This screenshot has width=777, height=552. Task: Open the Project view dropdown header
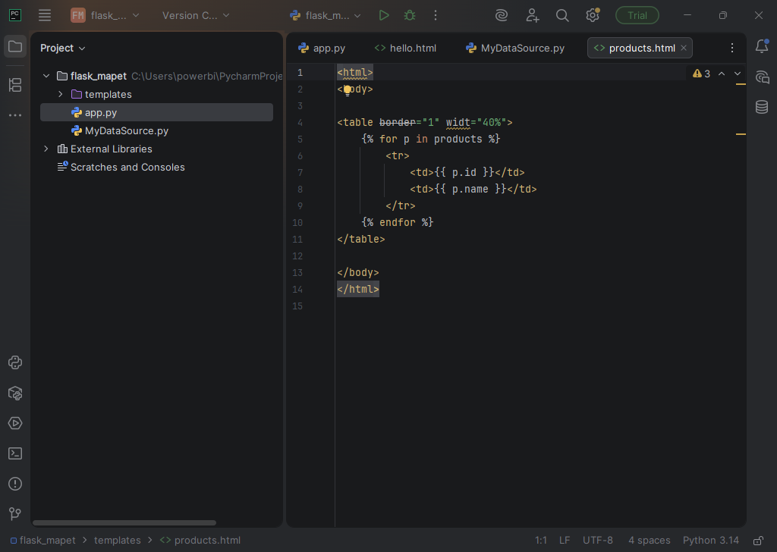point(63,48)
